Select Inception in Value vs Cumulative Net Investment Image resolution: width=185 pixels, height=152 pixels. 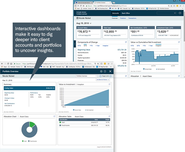click(x=158, y=46)
